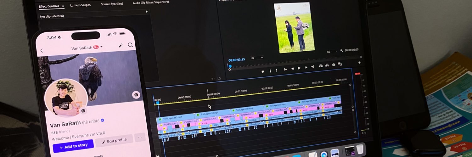Tap the 318 friends link
The image size is (472, 157).
click(x=61, y=132)
